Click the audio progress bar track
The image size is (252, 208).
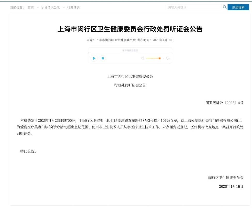coord(130,53)
